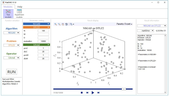The width and height of the screenshot is (169, 96).
Task: Click the generation progress slider handle
Action: pos(124,89)
